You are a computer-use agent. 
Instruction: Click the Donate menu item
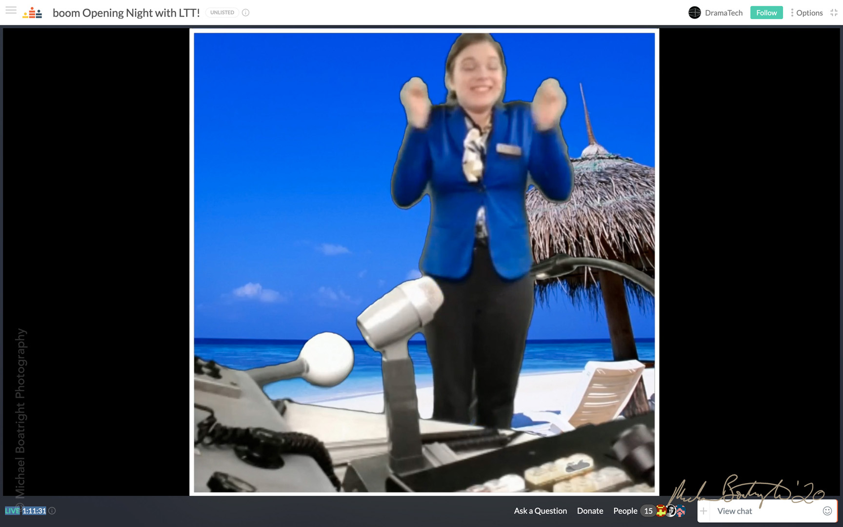[x=590, y=511]
